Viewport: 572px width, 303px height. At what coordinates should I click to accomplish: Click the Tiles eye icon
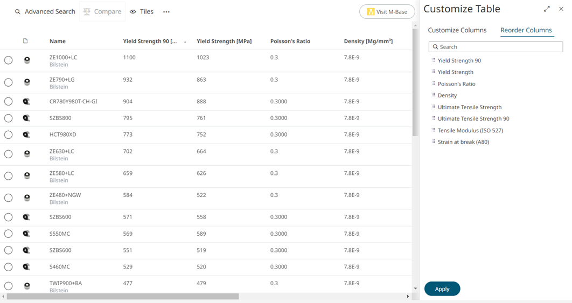point(133,12)
